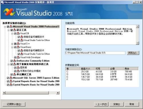Click the 287 MB required value

coord(114,79)
